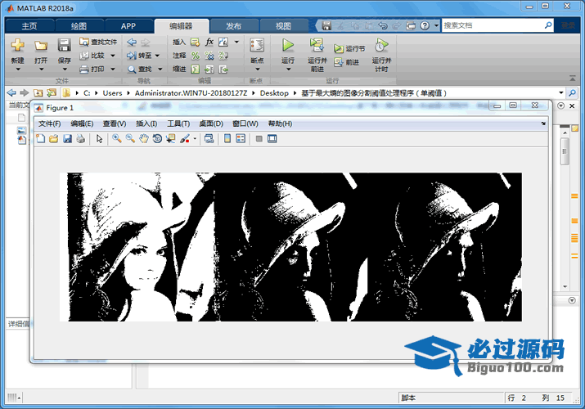Click the Compare (比较) button
The image size is (585, 409).
pos(93,56)
